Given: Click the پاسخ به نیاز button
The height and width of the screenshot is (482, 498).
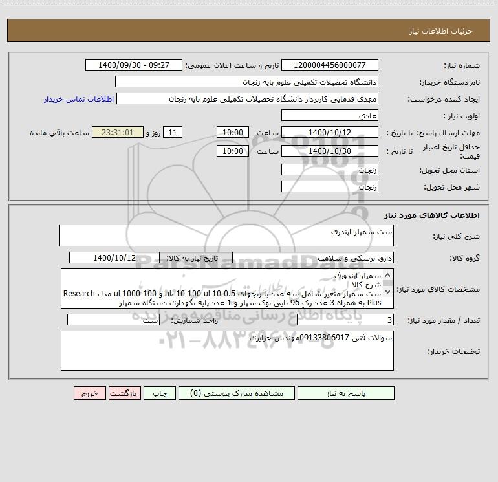Looking at the screenshot, I should (x=346, y=393).
